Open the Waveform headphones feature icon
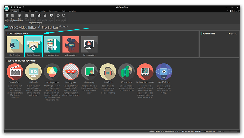The width and height of the screenshot is (244, 138). click(x=108, y=71)
